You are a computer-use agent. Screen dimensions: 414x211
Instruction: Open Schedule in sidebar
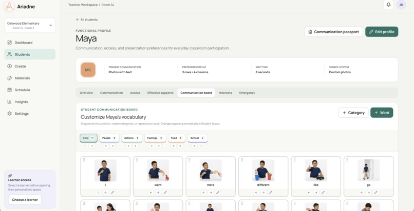click(x=30, y=90)
